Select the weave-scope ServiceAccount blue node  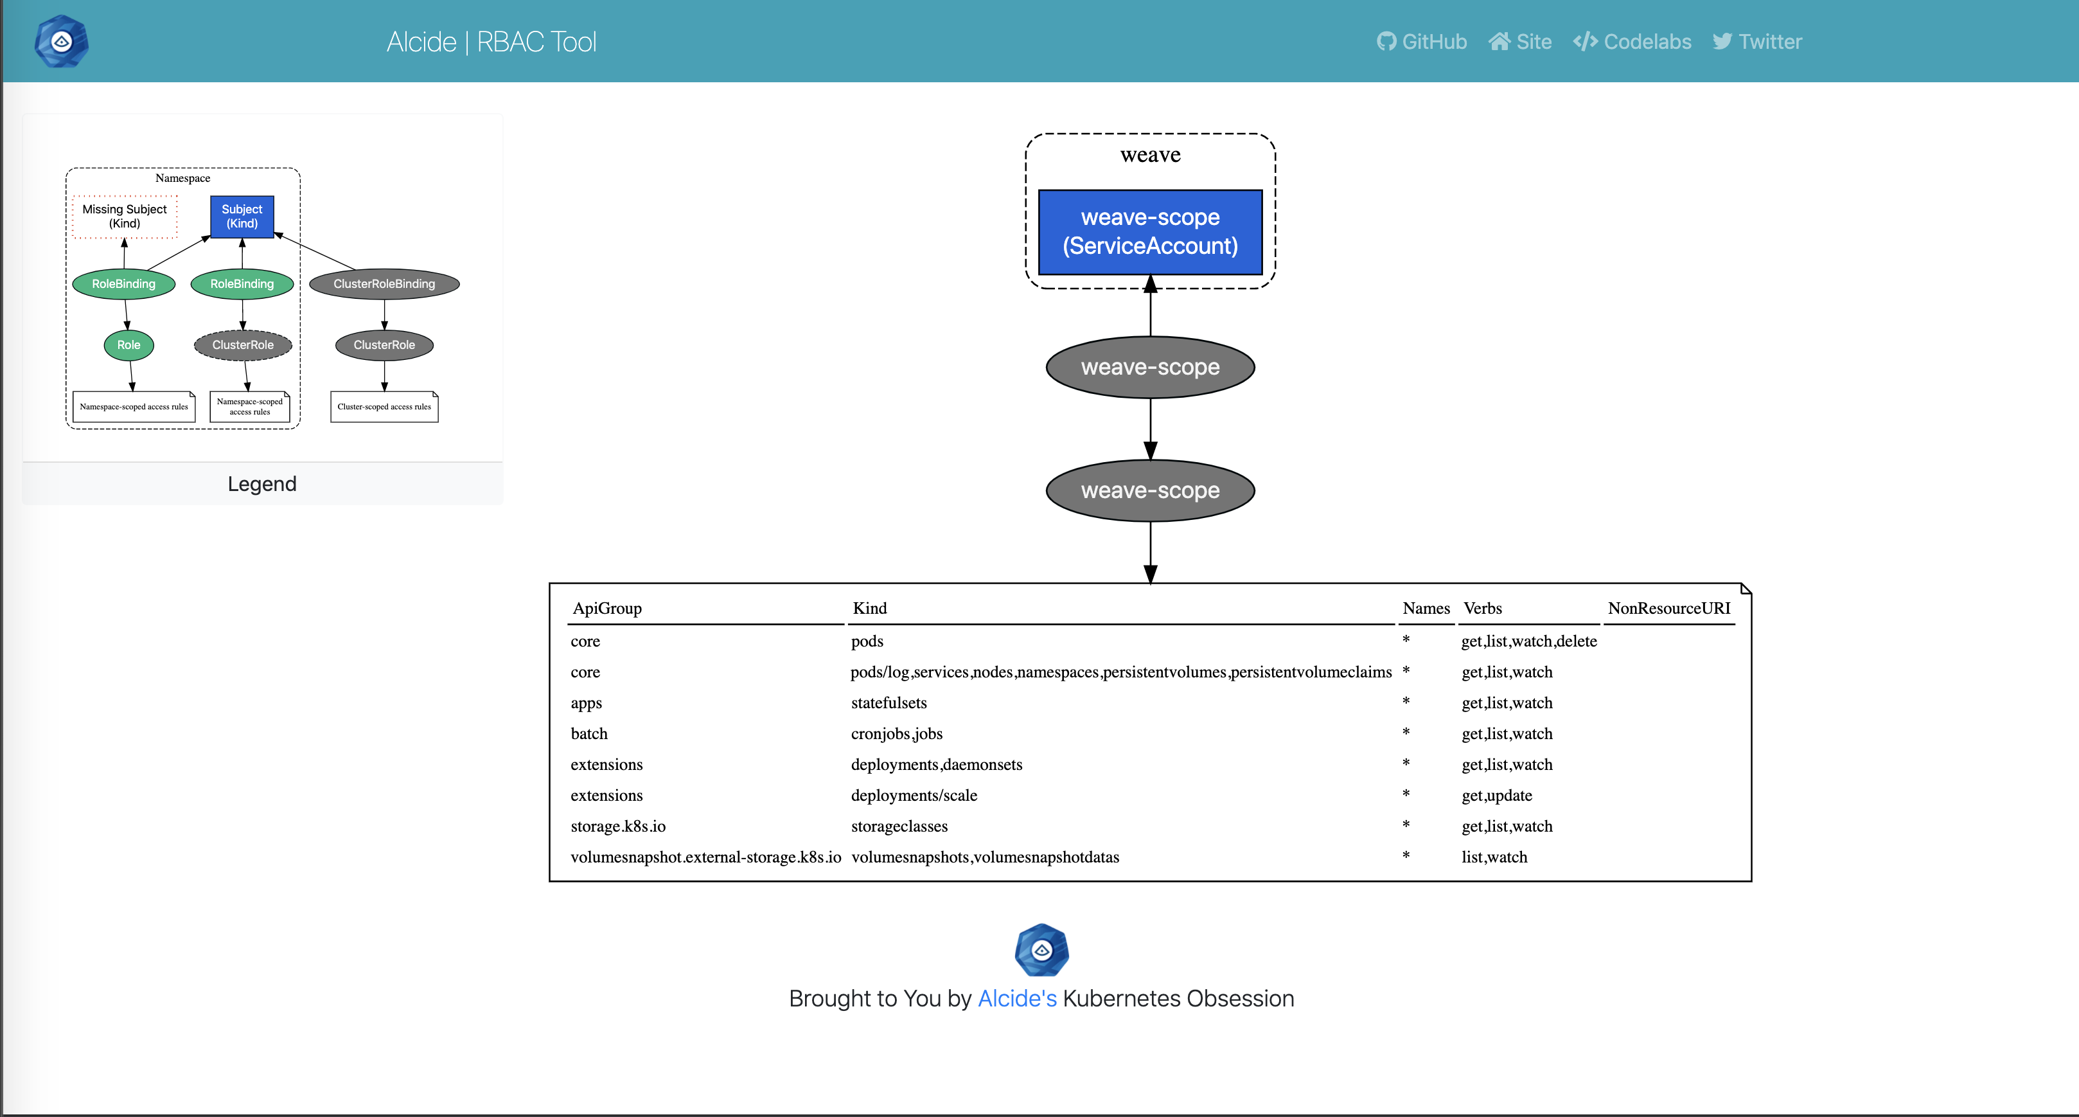[1149, 233]
